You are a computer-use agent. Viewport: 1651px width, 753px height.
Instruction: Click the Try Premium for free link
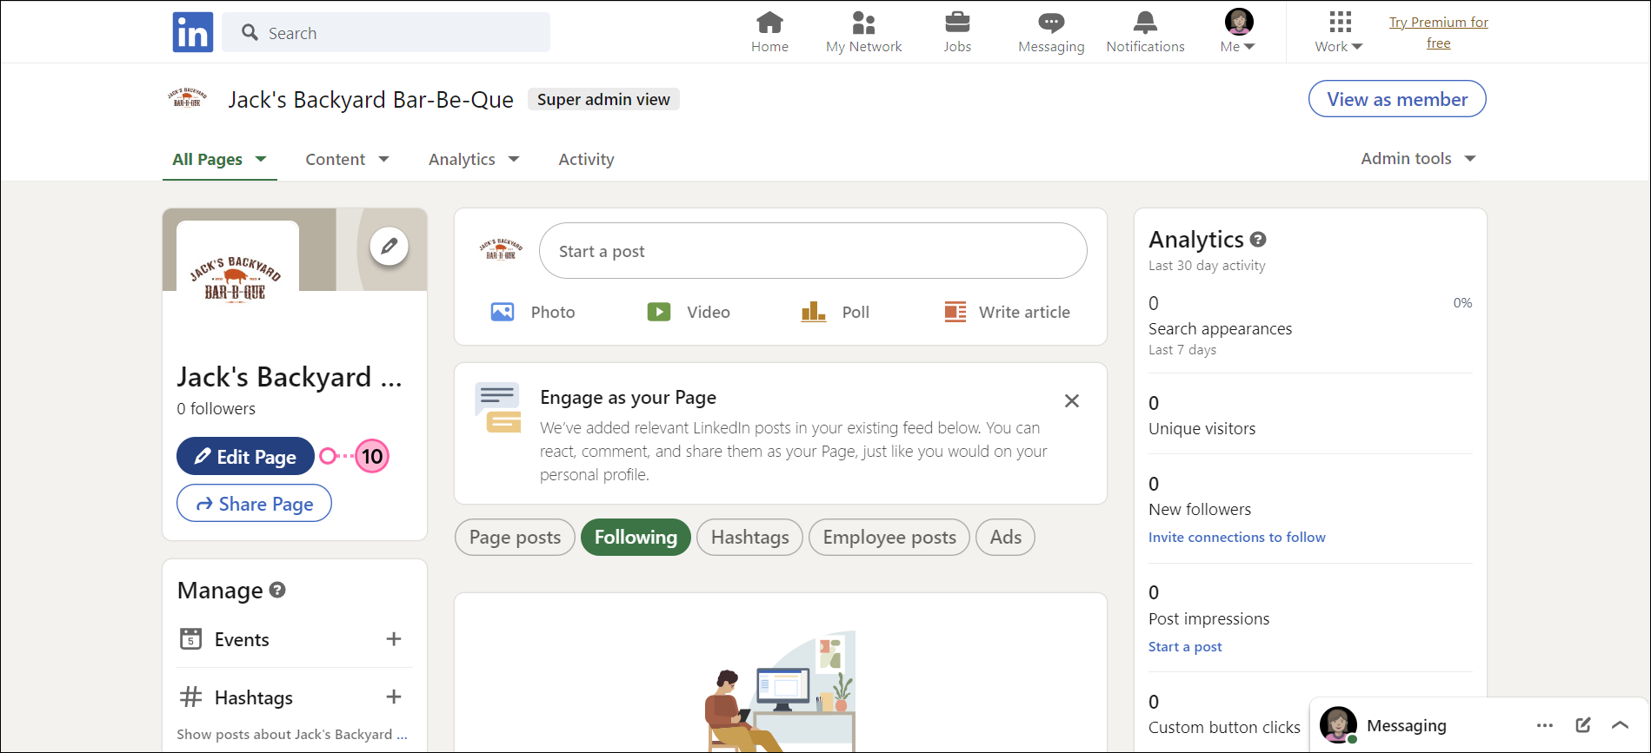1438,32
